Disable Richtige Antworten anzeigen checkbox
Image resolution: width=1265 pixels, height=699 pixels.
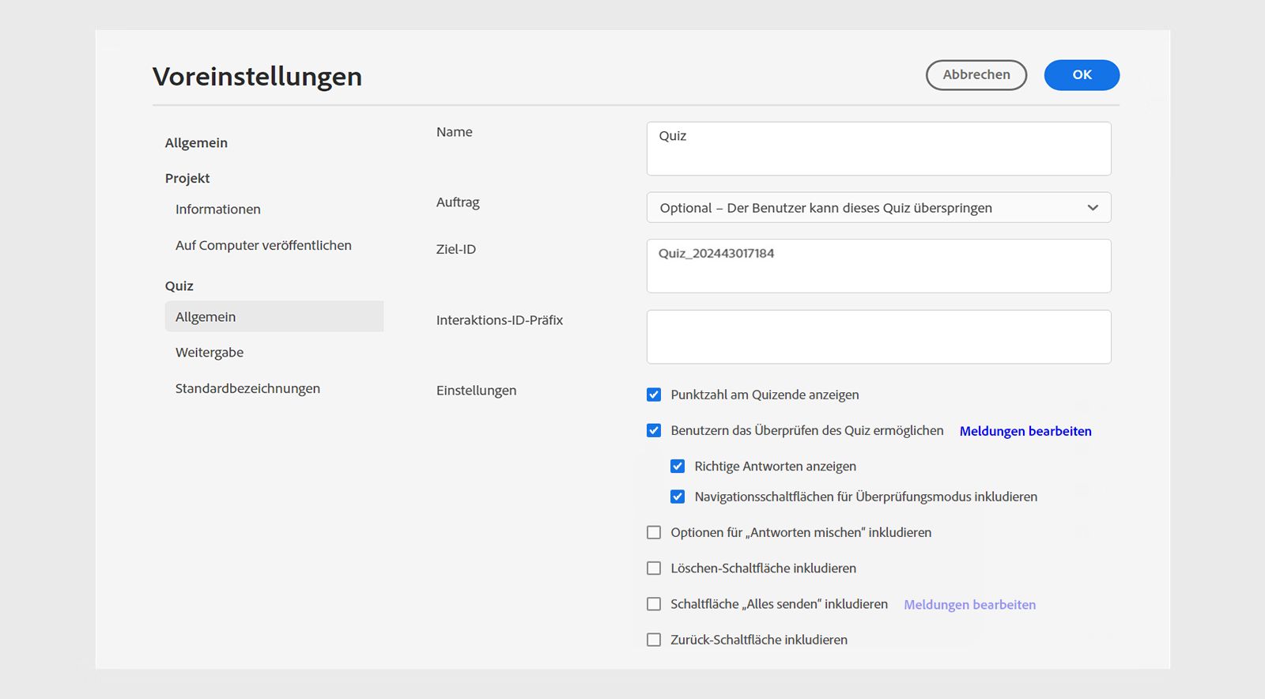pyautogui.click(x=678, y=467)
